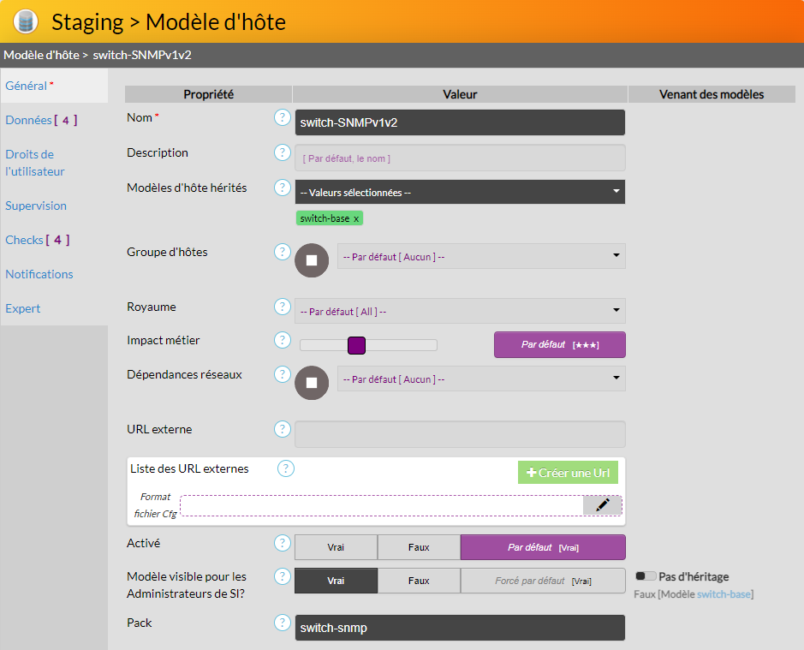The width and height of the screenshot is (804, 650).
Task: Click the help icon beside Impact métier
Action: click(x=283, y=340)
